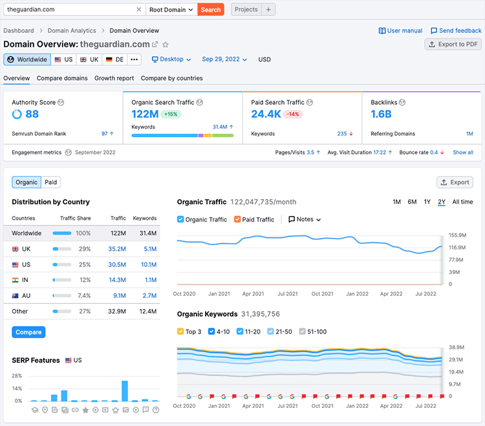Click the circular play icon right of the star

(96, 410)
